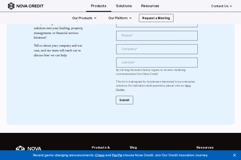Viewport: 241px width, 160px height.
Task: Click the Nova Credit logo in header
Action: coord(26,6)
